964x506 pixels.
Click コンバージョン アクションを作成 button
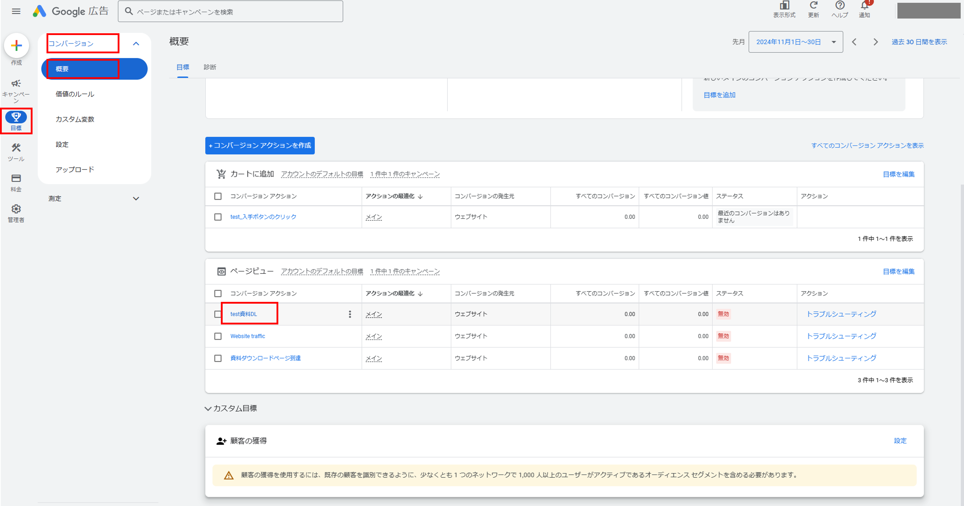[x=260, y=146]
